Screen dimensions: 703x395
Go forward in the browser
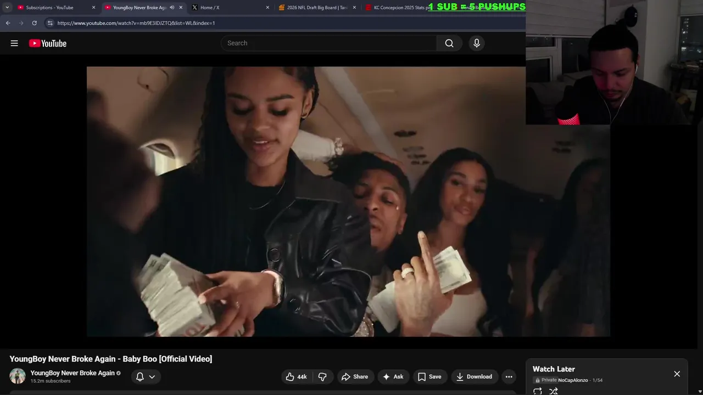coord(21,23)
